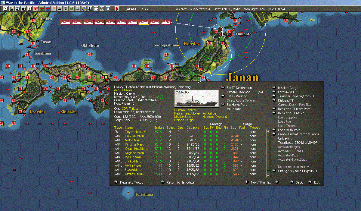Click ship list scrollbar up arrow

[x=268, y=131]
